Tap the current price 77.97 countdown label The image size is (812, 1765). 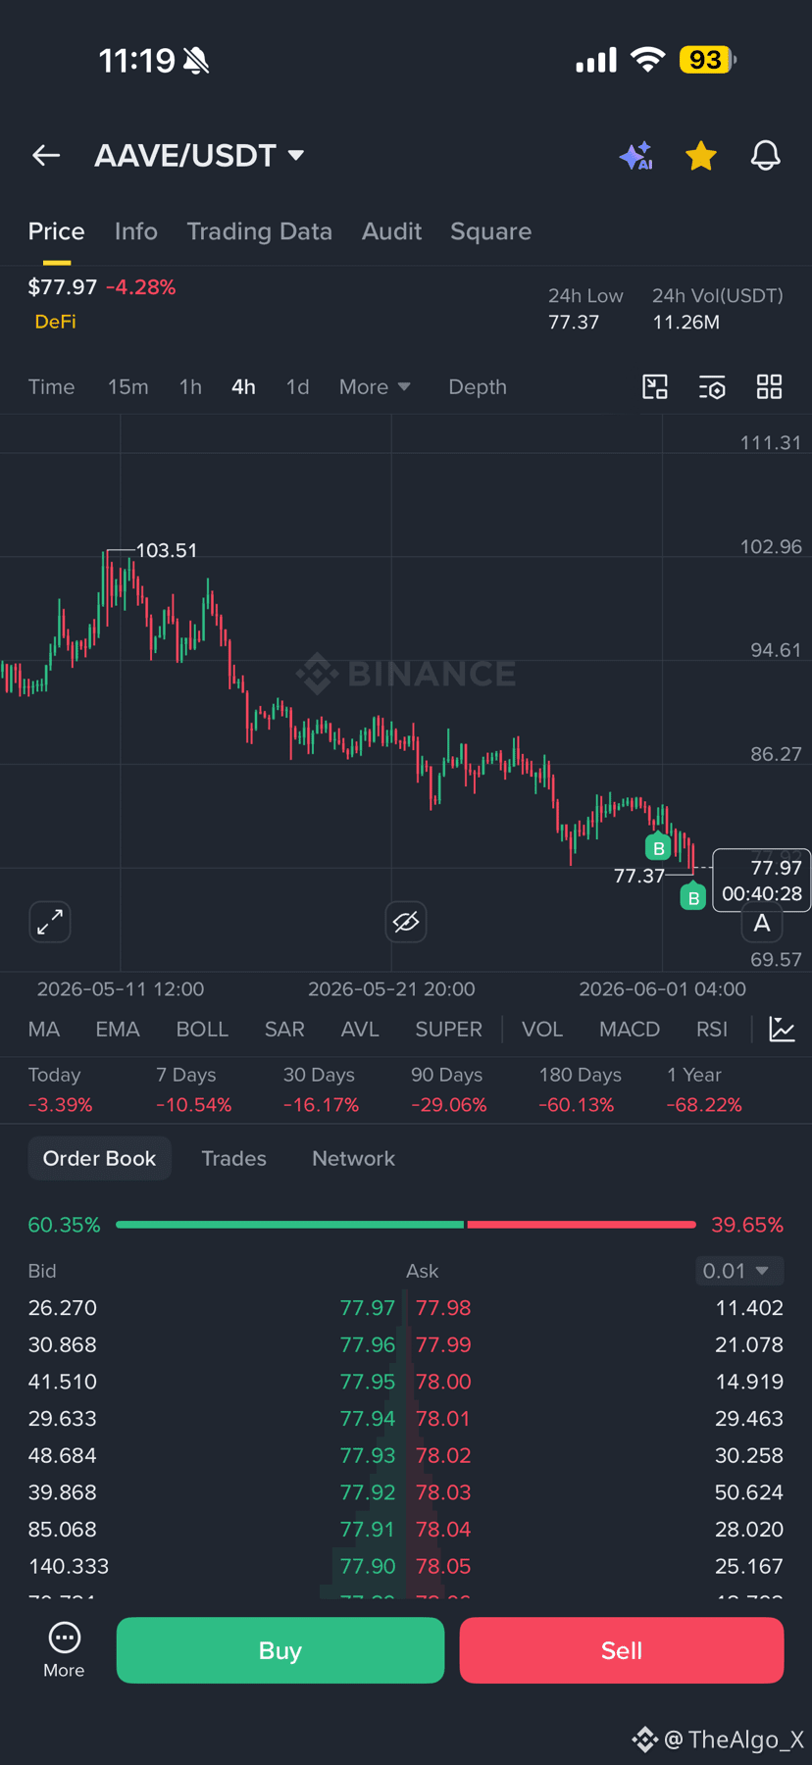(762, 881)
